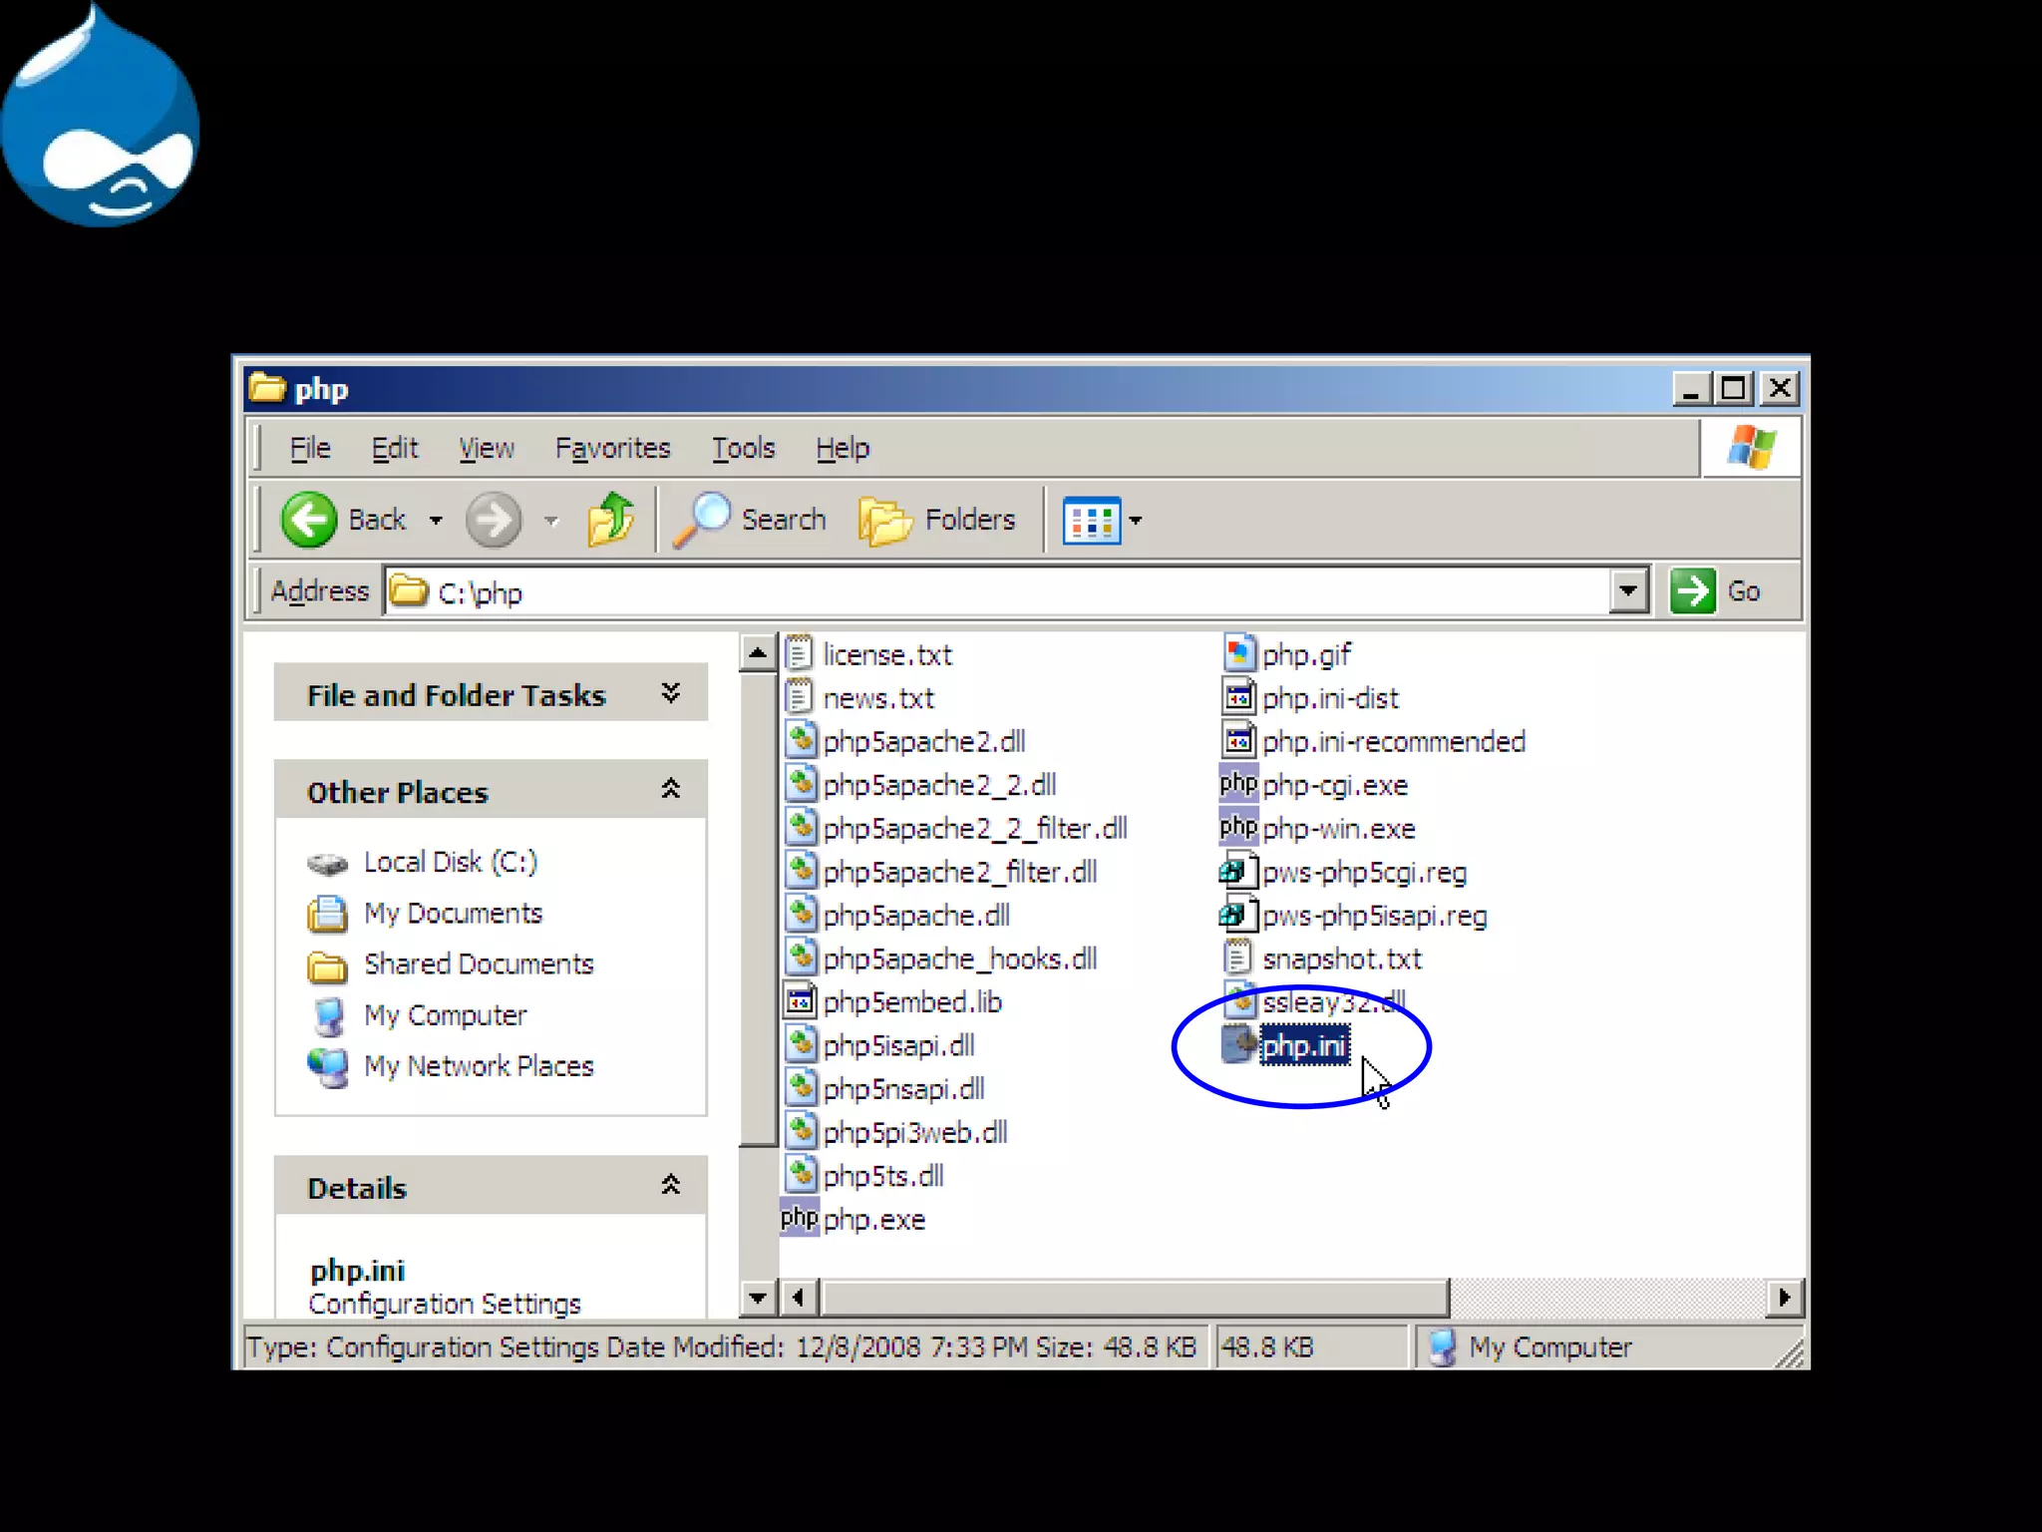
Task: Click the horizontal scrollbar right arrow
Action: tap(1784, 1298)
